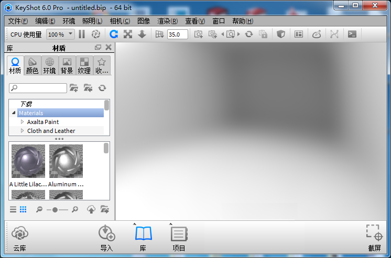Open the 查看 menu
Screen dimensions: 391x258
tap(195, 21)
